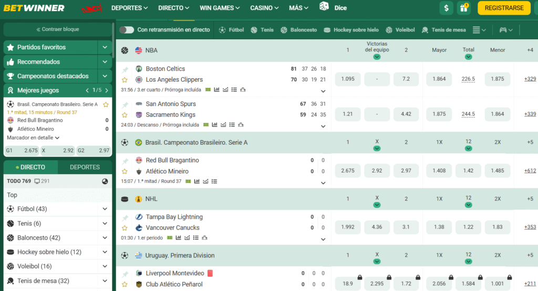
Task: Click the dollar sign deposit icon
Action: point(447,8)
